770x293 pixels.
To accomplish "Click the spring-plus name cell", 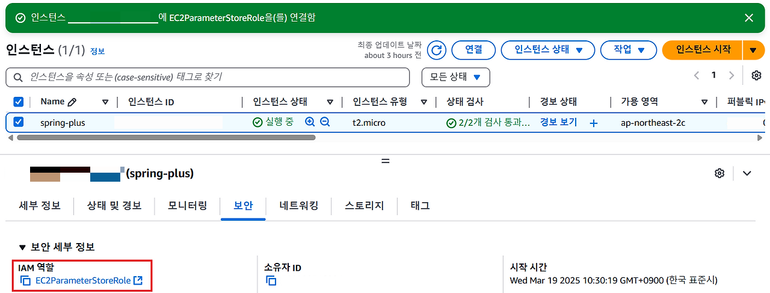I will (x=63, y=123).
